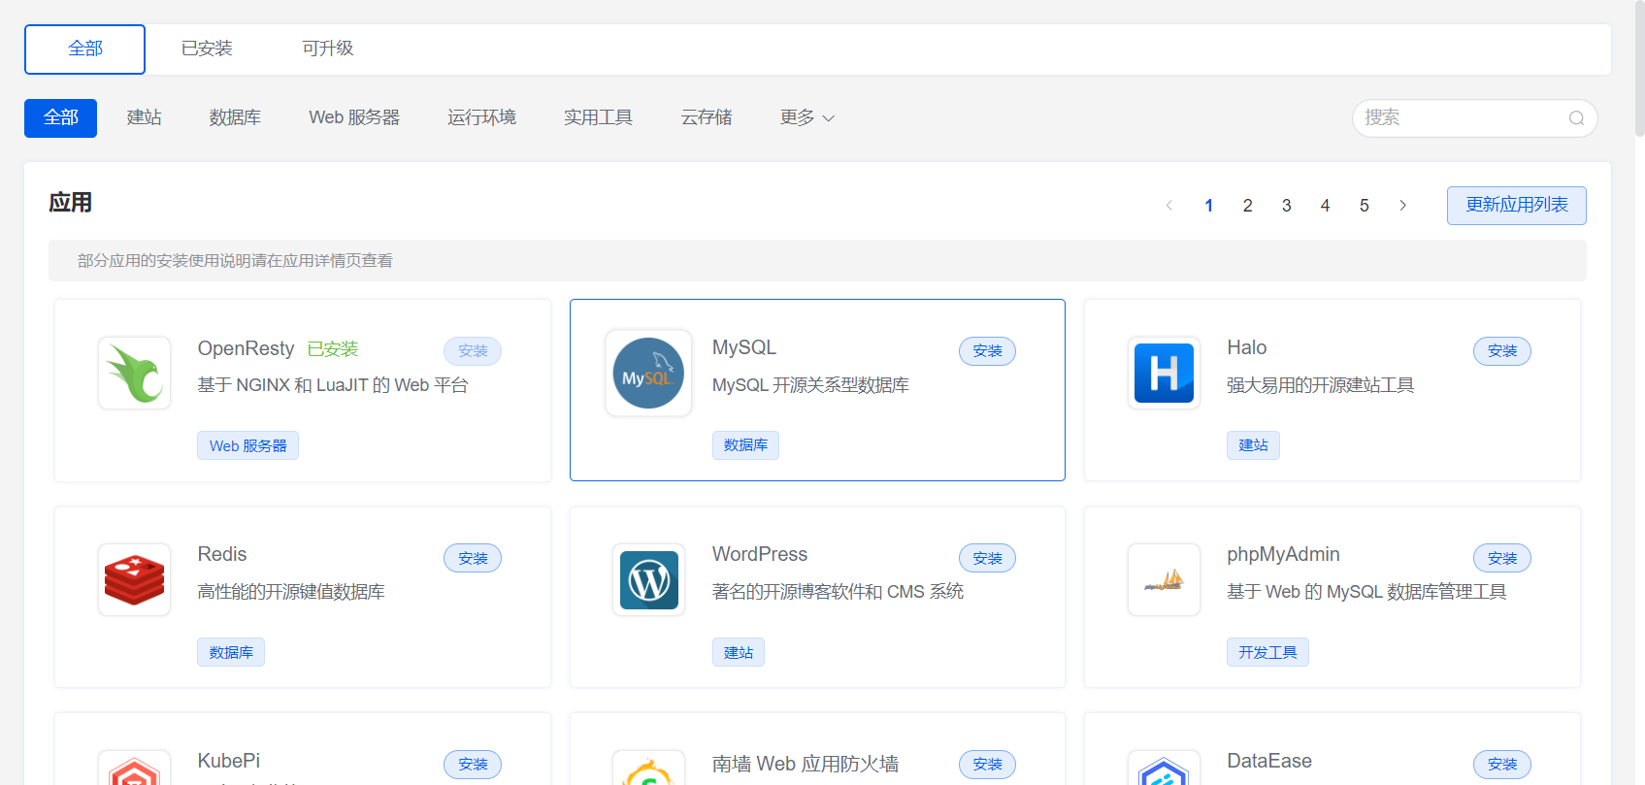Open the Redis app title
The height and width of the screenshot is (785, 1645).
pos(222,554)
